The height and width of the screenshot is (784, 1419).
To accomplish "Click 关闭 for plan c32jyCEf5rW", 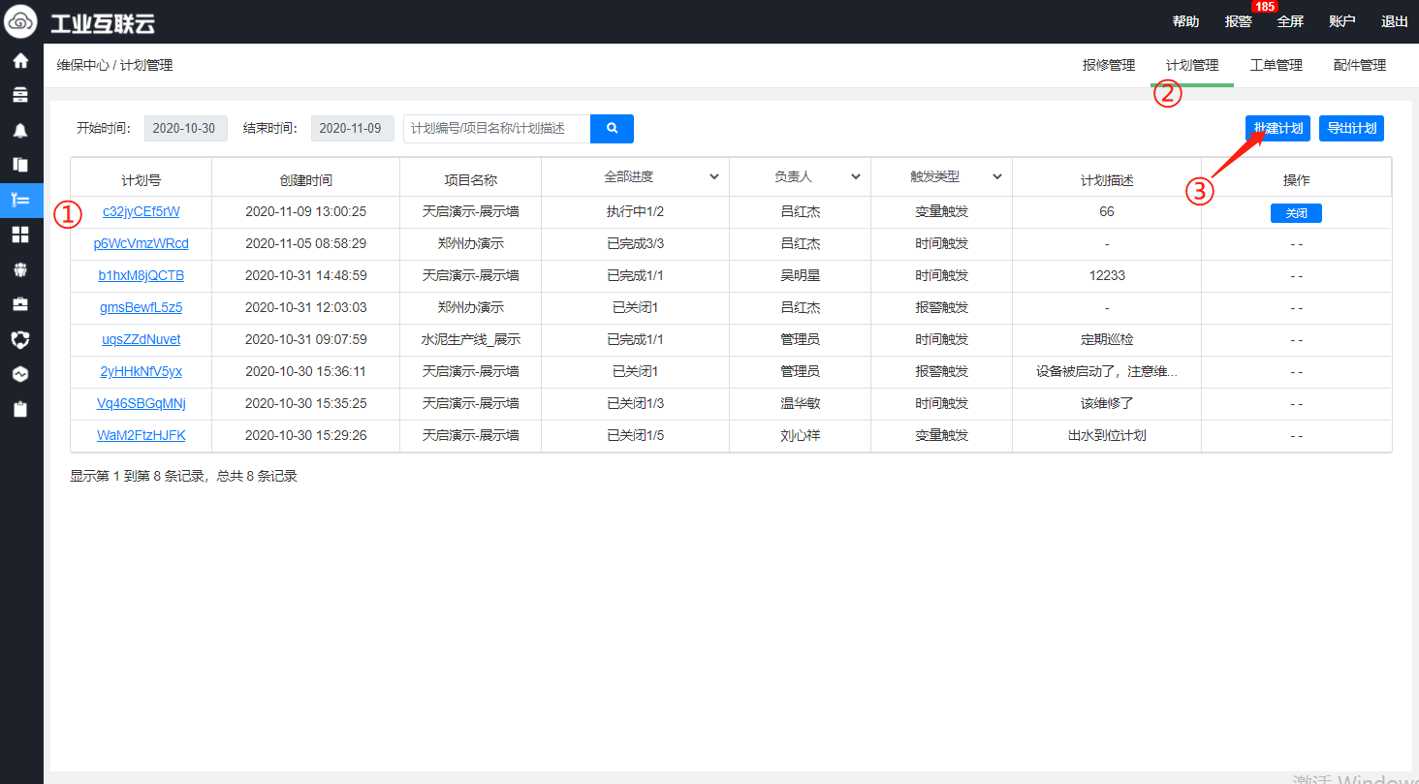I will pos(1296,213).
